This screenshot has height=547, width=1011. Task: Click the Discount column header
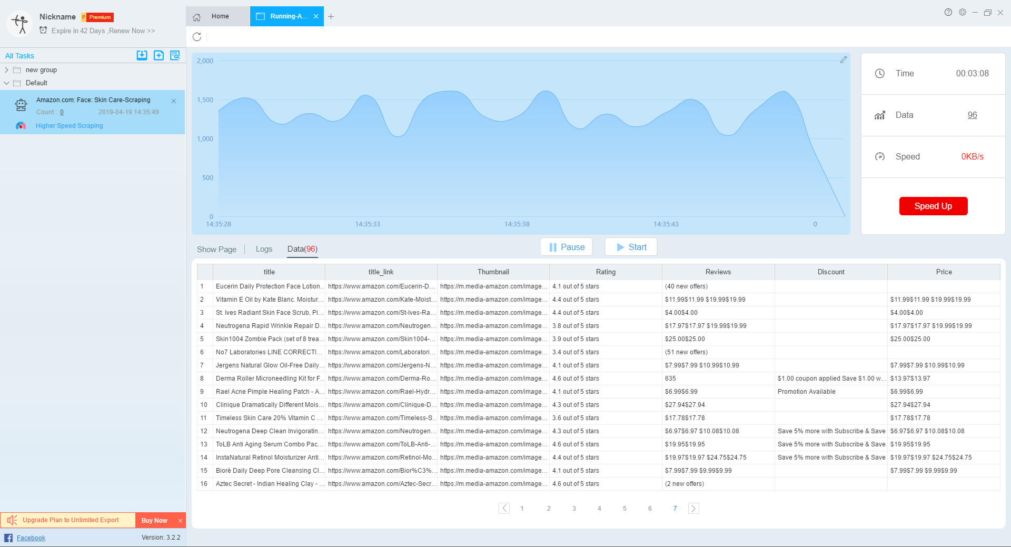pyautogui.click(x=831, y=272)
